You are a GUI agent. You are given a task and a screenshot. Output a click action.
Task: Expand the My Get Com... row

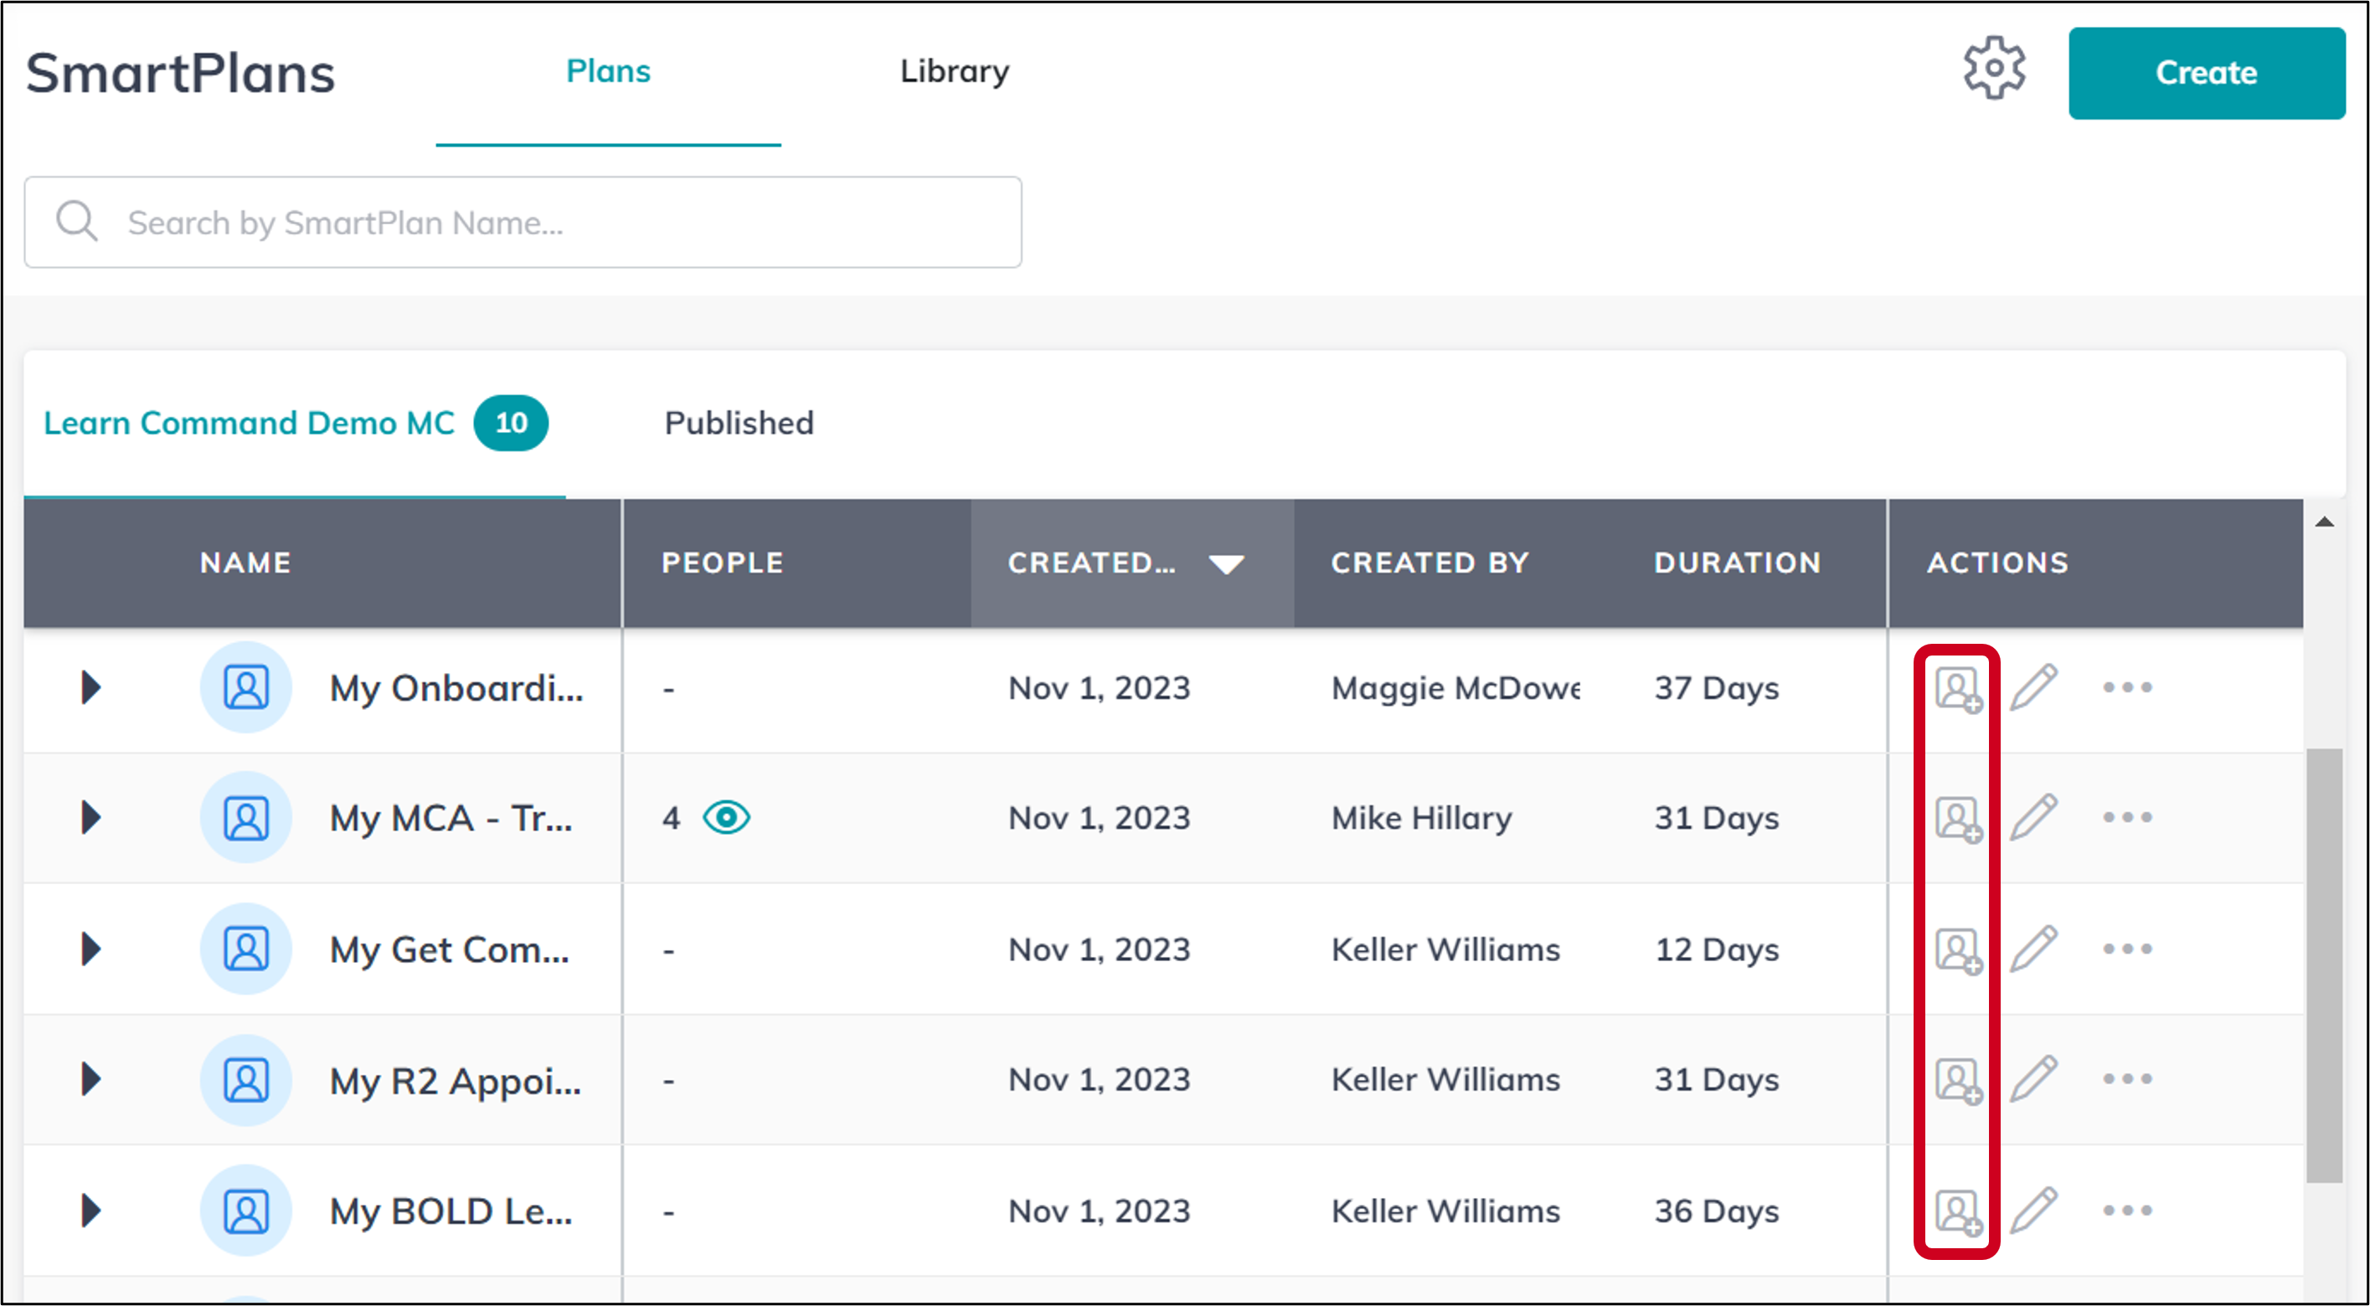[90, 949]
